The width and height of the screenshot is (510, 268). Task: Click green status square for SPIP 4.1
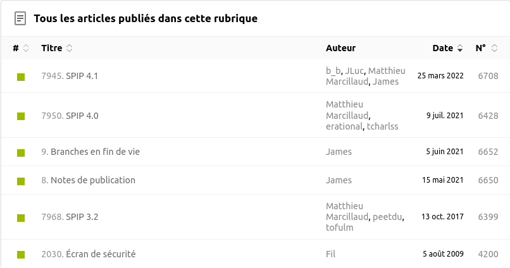[x=21, y=76]
